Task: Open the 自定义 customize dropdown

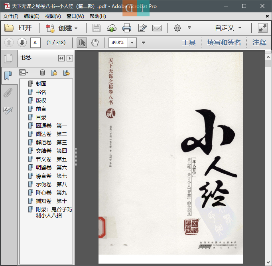Action: tap(228, 28)
